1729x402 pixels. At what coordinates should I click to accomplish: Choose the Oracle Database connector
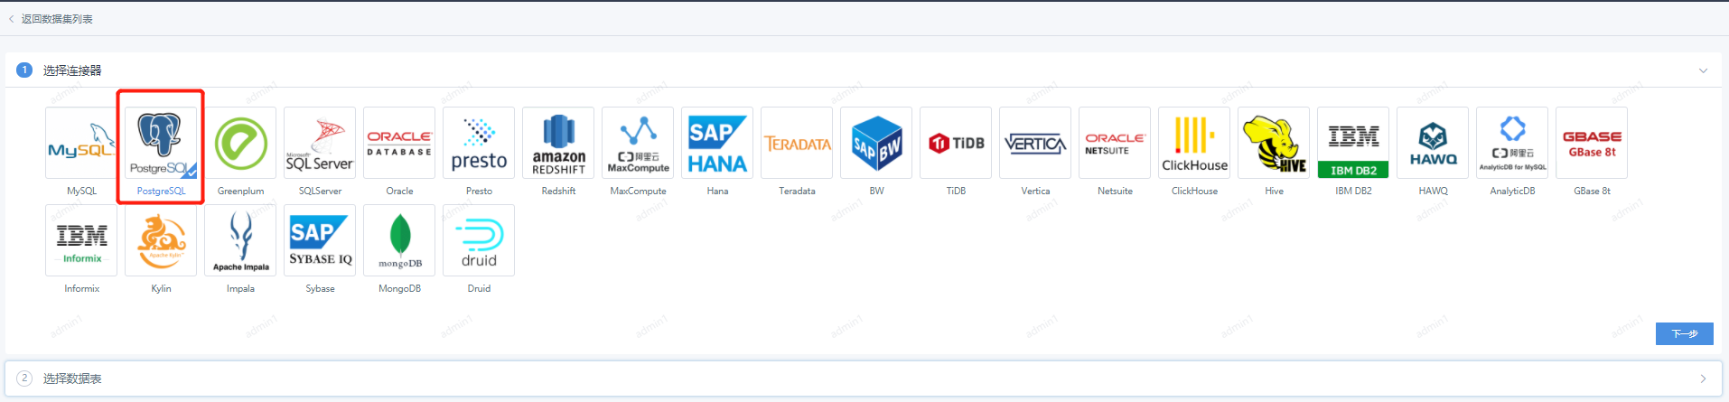click(399, 143)
